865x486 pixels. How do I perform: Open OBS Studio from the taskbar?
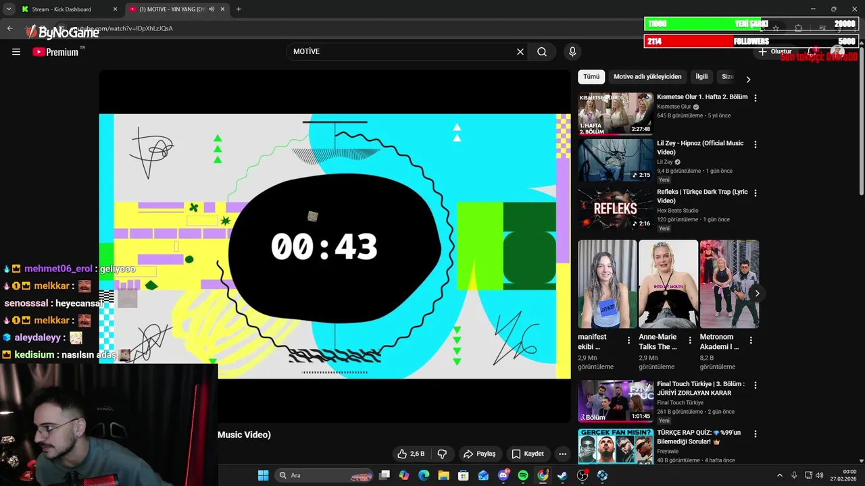(583, 475)
